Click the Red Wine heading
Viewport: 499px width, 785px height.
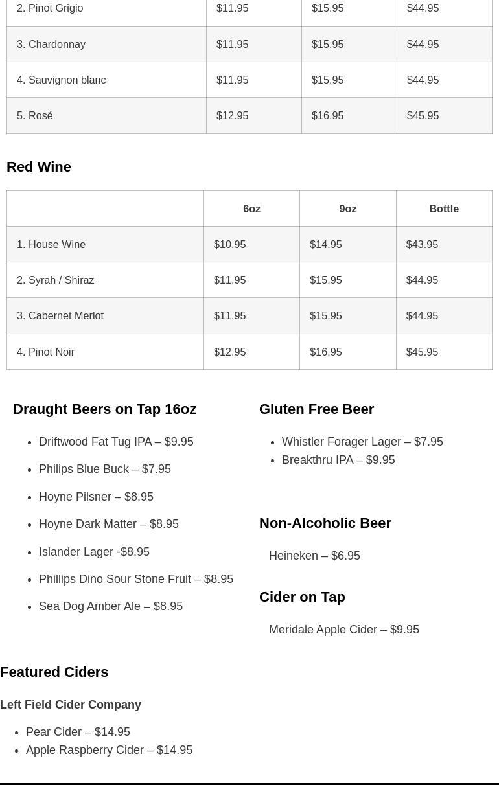39,166
